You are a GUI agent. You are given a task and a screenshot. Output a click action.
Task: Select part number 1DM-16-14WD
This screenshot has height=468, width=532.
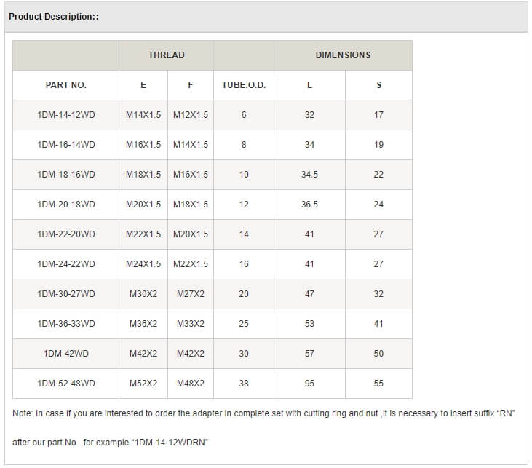tap(65, 145)
